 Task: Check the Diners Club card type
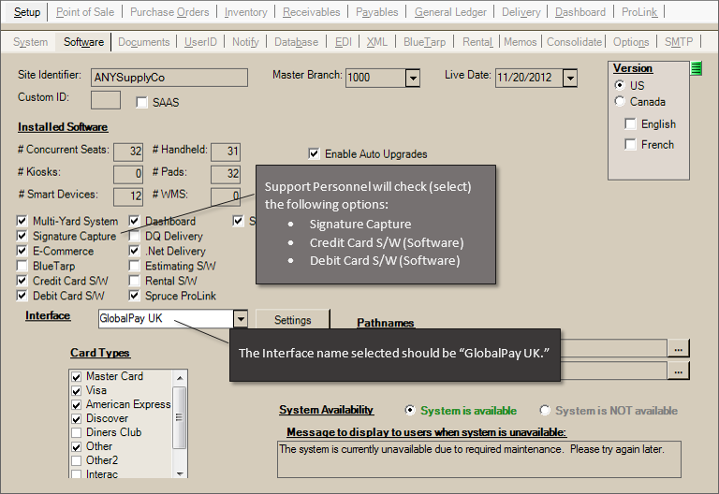point(77,432)
